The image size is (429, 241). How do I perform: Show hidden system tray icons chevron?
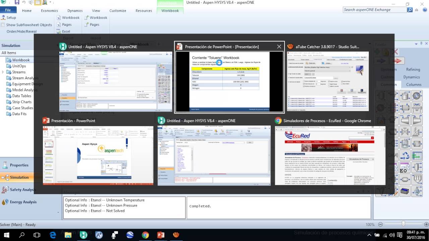(369, 235)
